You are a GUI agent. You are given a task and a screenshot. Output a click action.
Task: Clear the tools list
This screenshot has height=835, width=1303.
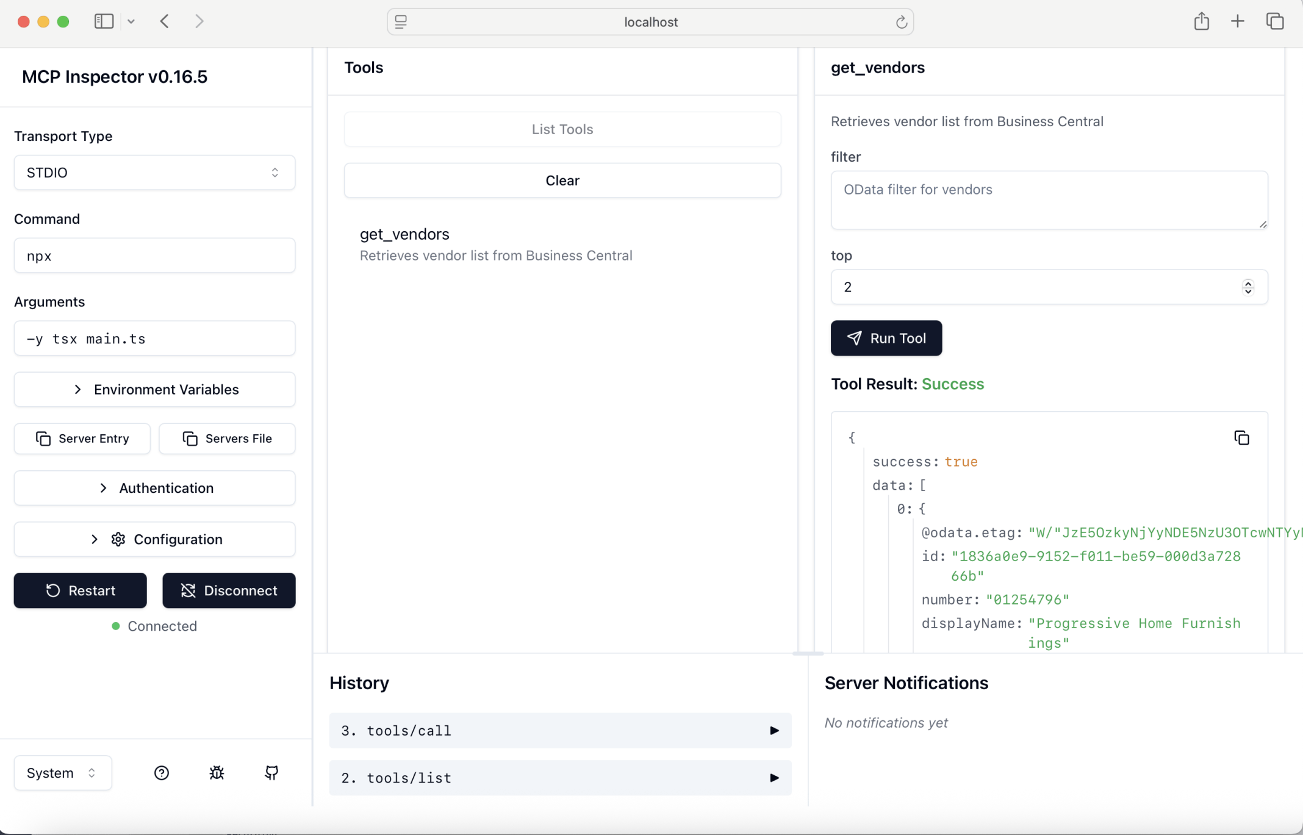562,180
